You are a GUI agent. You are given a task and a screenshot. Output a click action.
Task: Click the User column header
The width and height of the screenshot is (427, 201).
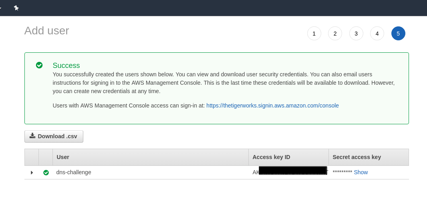(63, 157)
